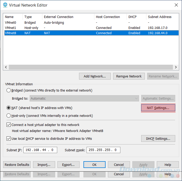This screenshot has height=181, width=182.
Task: Click the Type column header
Action: click(32, 17)
